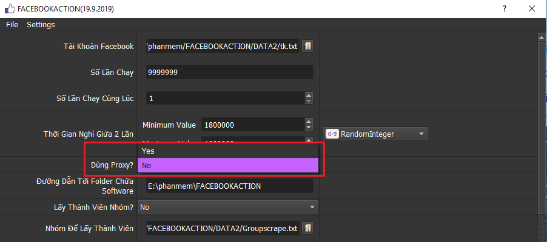547x242 pixels.
Task: Click the folder path E:\phanmem\FACEBOOKACTION field
Action: (x=230, y=186)
